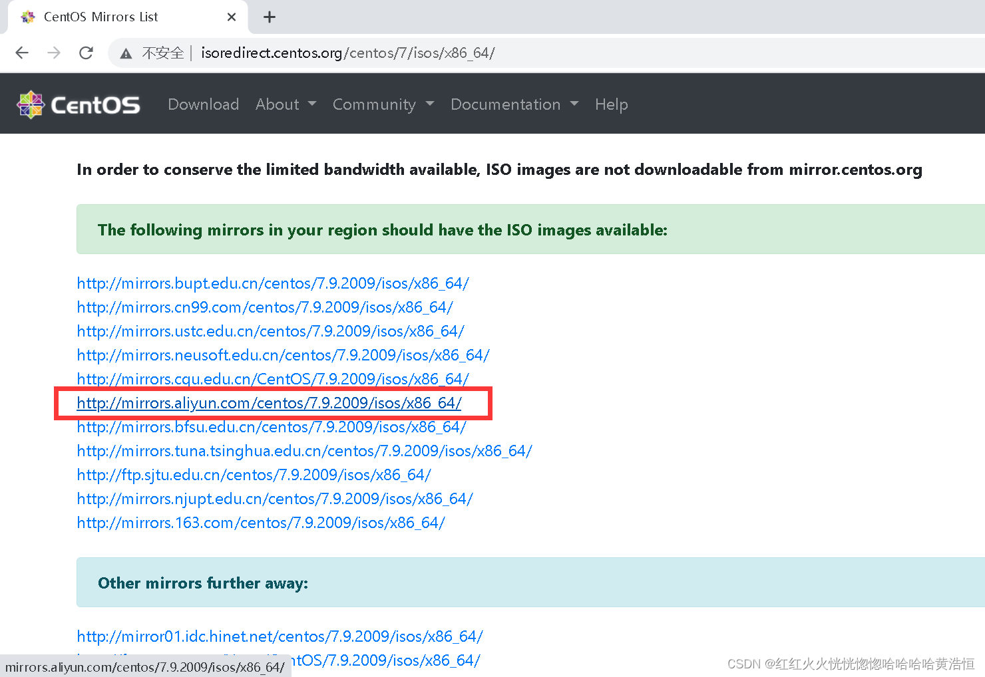Open the mirrors.cn99.com mirror link
The height and width of the screenshot is (677, 985).
(265, 307)
